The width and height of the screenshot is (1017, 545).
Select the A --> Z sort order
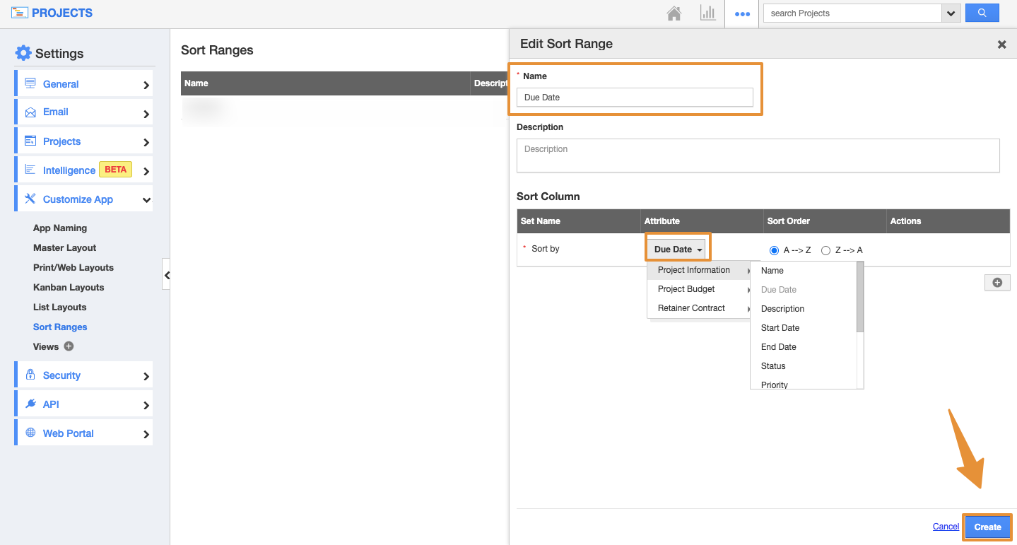point(774,250)
